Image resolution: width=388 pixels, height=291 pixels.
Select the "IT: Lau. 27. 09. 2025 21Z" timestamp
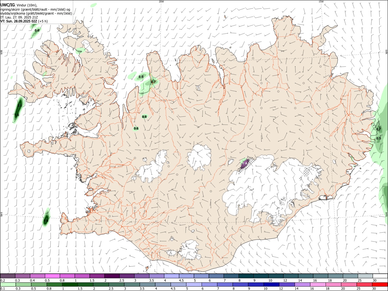point(19,17)
